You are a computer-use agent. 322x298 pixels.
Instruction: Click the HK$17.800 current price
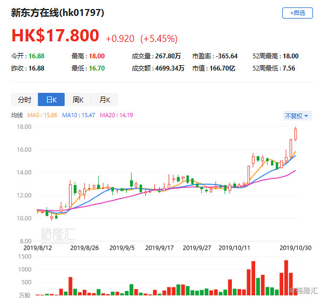55,36
